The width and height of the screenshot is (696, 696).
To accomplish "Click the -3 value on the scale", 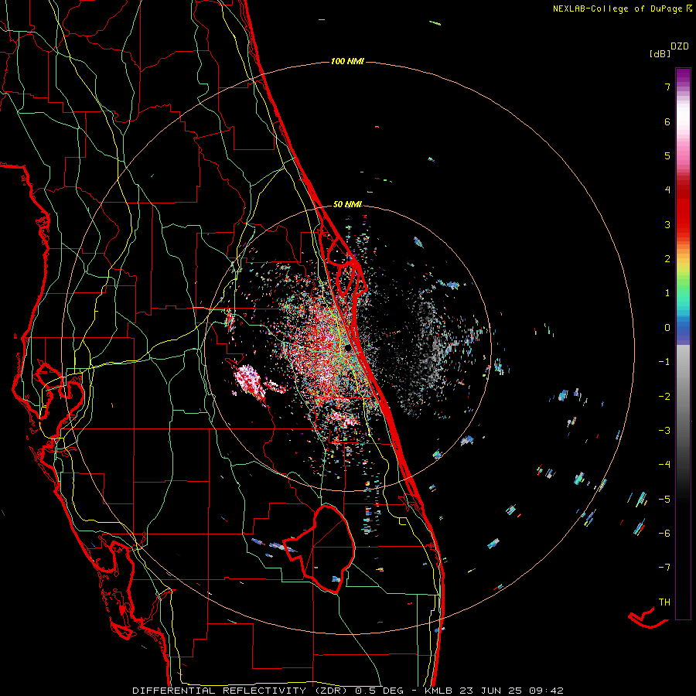I will click(664, 430).
